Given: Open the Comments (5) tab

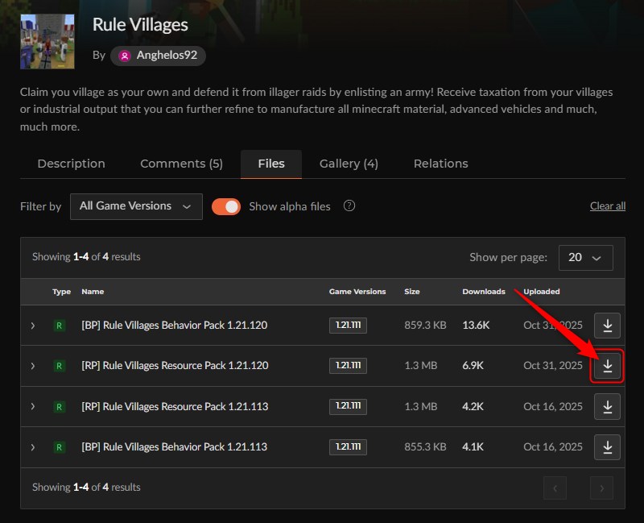Looking at the screenshot, I should tap(182, 164).
